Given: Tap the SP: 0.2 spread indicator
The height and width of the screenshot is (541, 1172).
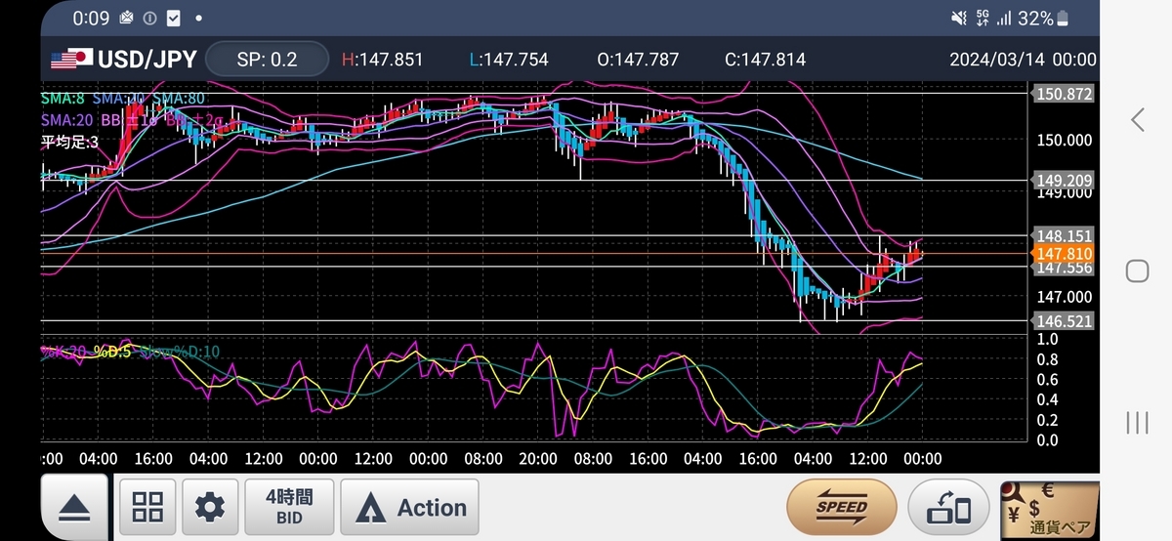Looking at the screenshot, I should coord(267,60).
